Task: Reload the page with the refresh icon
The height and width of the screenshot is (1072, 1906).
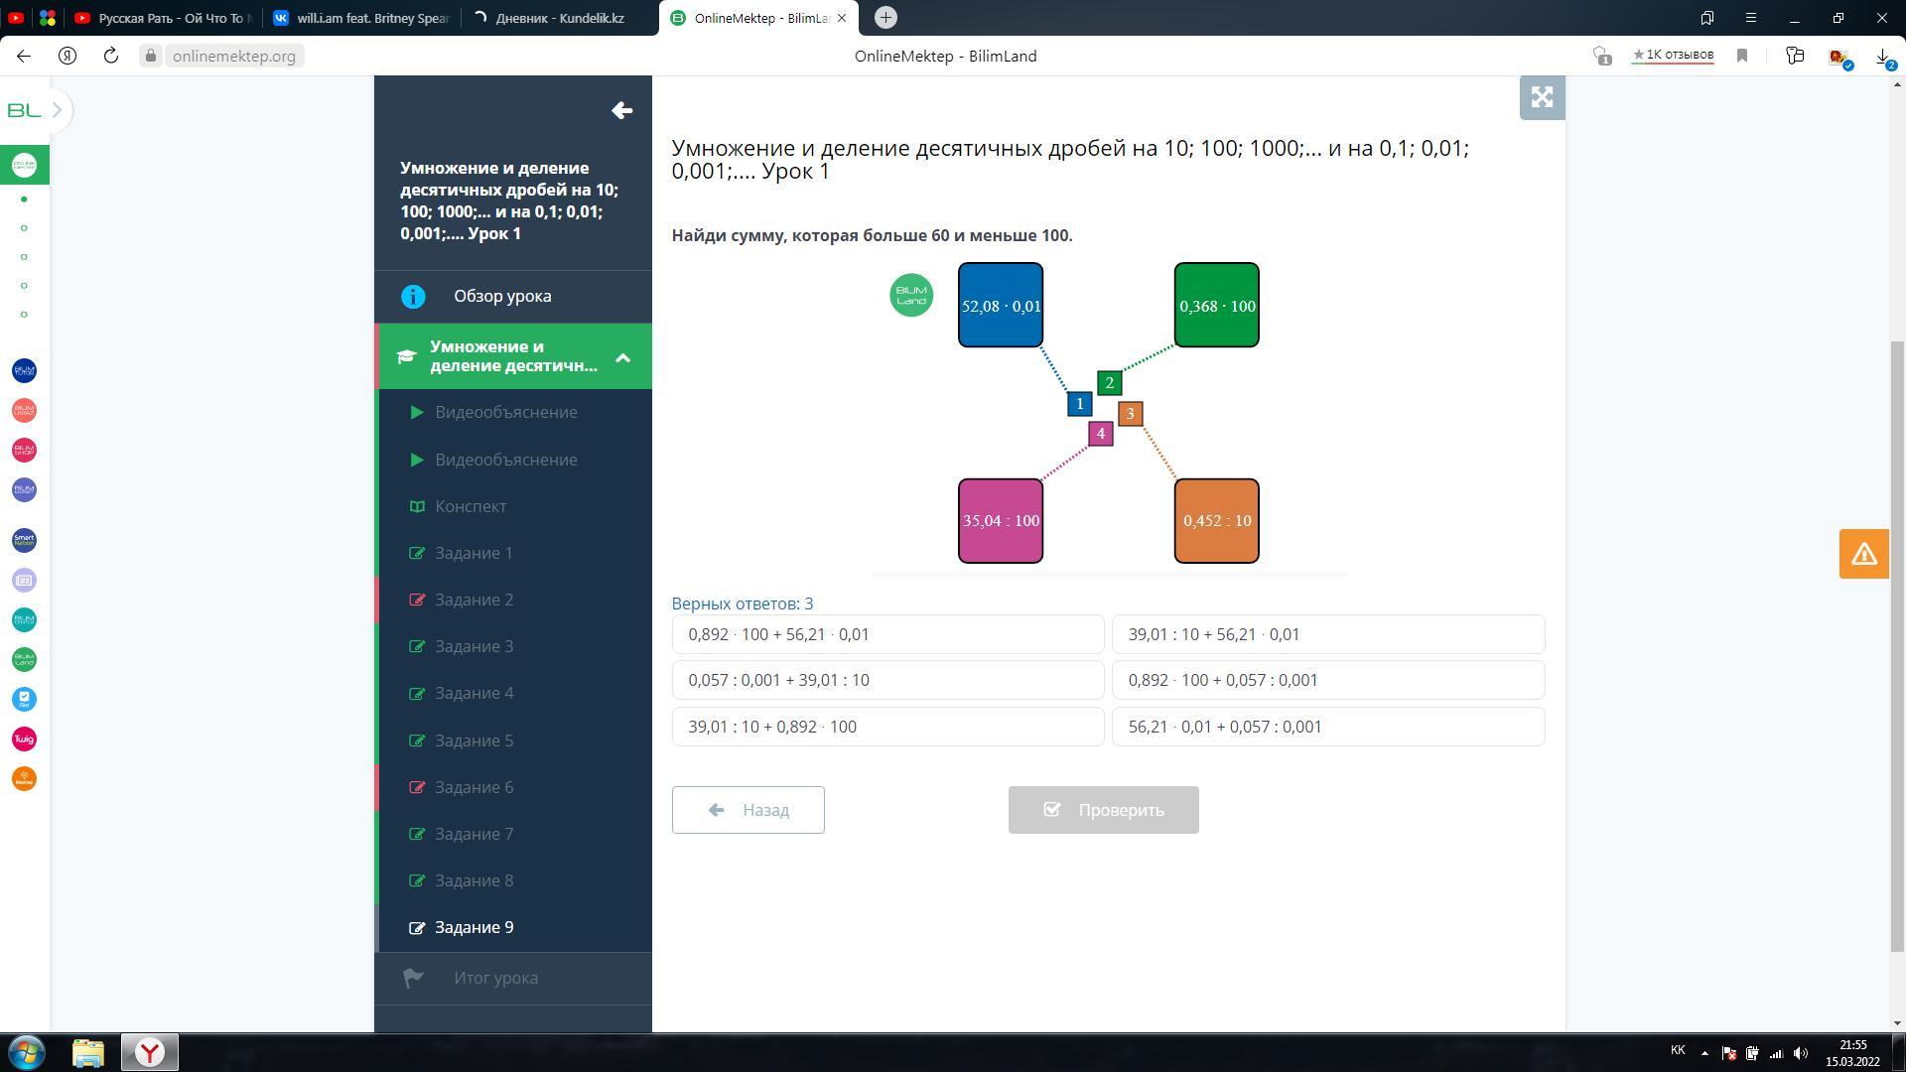Action: [111, 56]
